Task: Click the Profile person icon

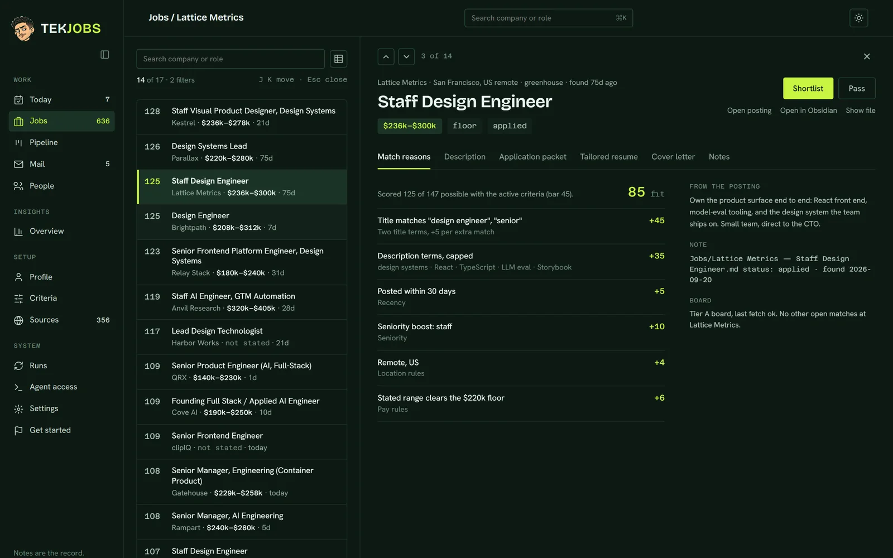Action: (18, 277)
